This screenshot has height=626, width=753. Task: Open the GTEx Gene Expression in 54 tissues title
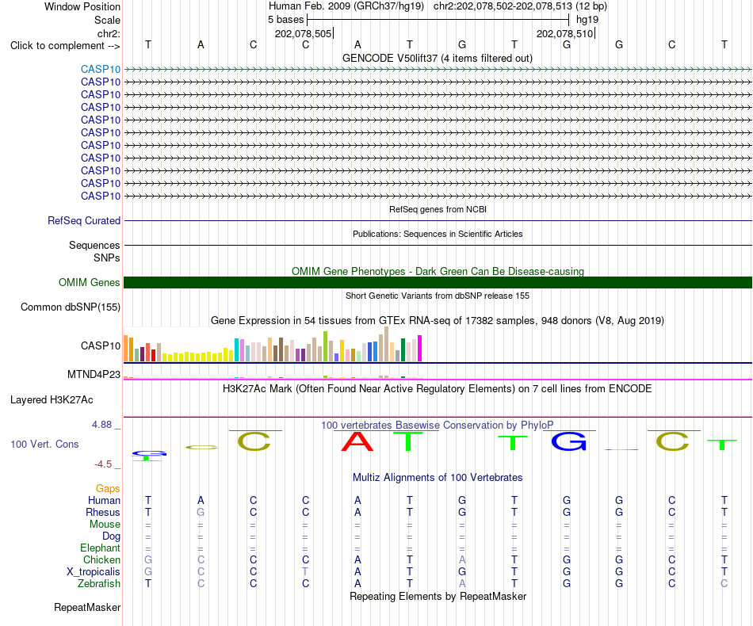point(438,321)
